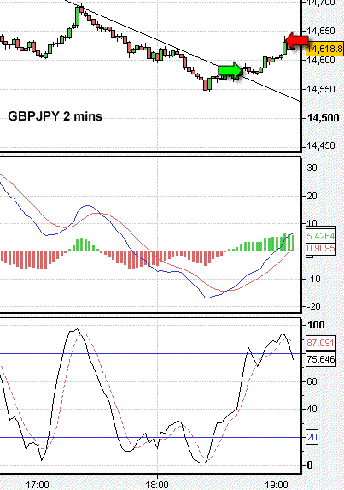Click the bold 100 stochastic axis label

(316, 325)
